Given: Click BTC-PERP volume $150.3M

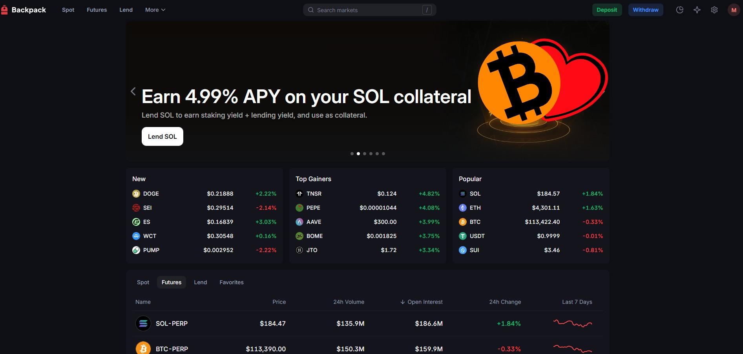Looking at the screenshot, I should tap(351, 349).
